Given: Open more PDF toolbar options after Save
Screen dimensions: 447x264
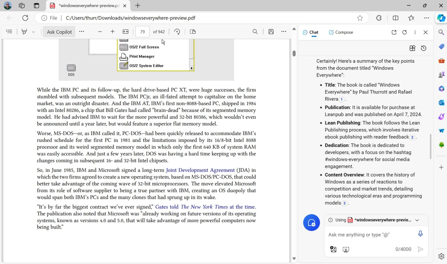Looking at the screenshot, I should pyautogui.click(x=284, y=31).
